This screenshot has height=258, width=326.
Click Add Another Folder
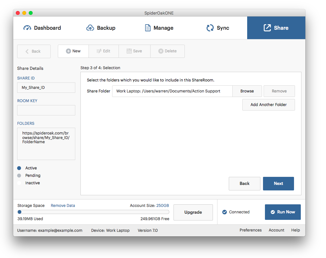[x=268, y=105]
